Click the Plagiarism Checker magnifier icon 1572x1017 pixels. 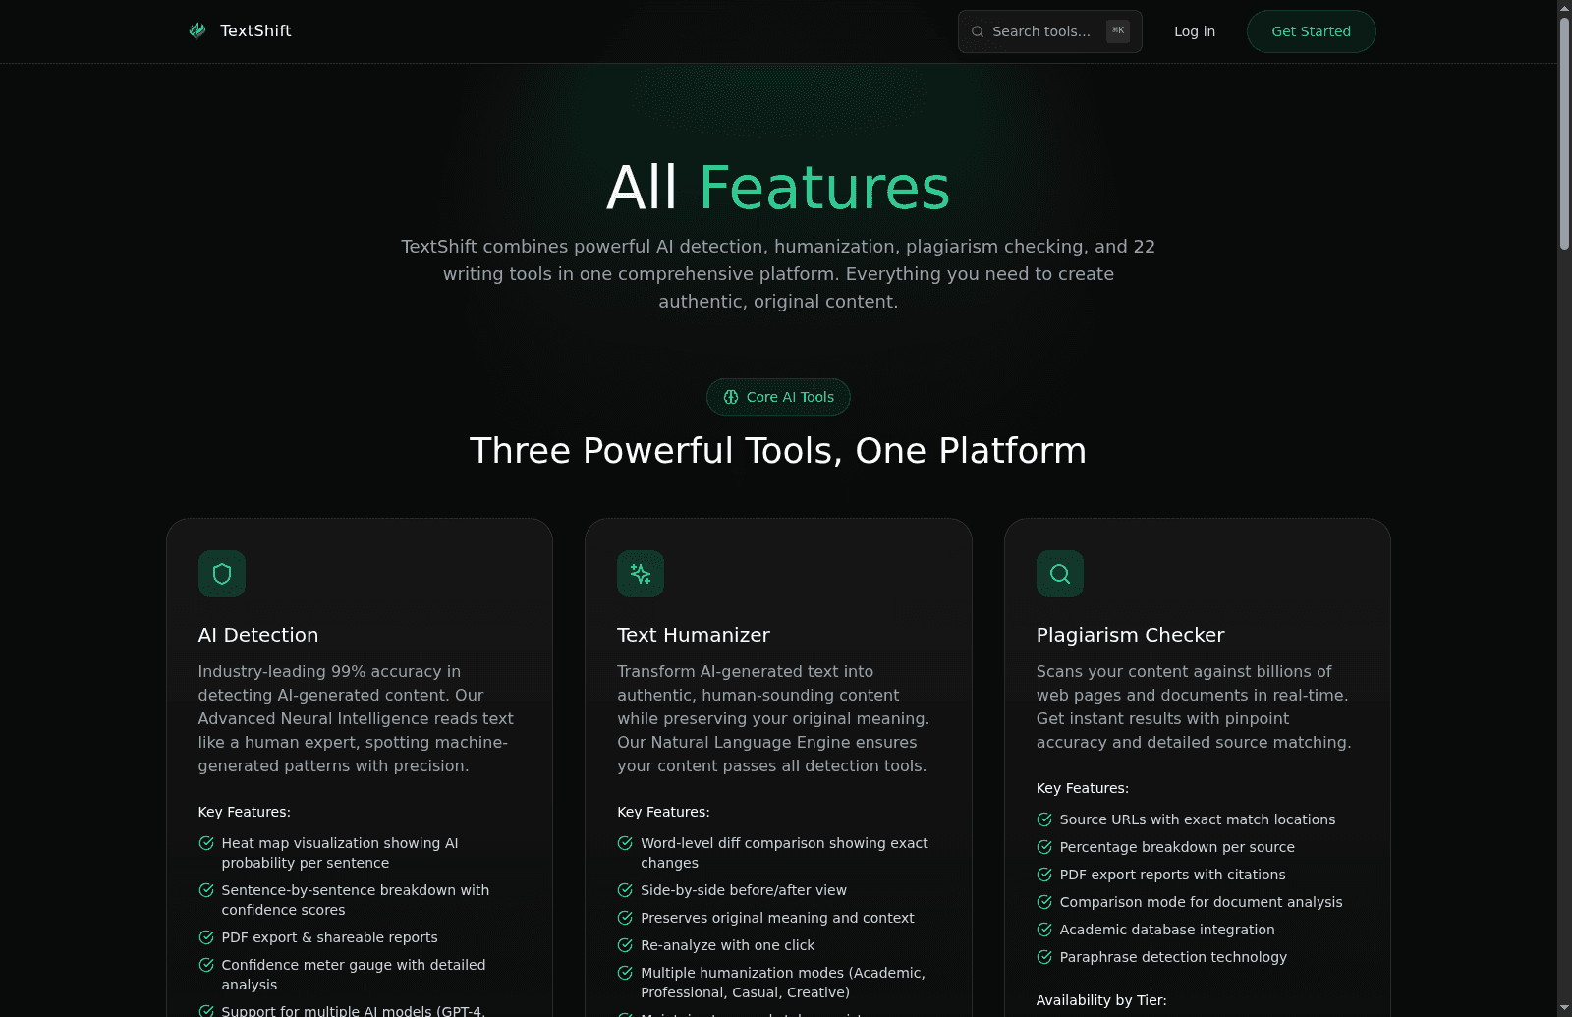coord(1060,574)
